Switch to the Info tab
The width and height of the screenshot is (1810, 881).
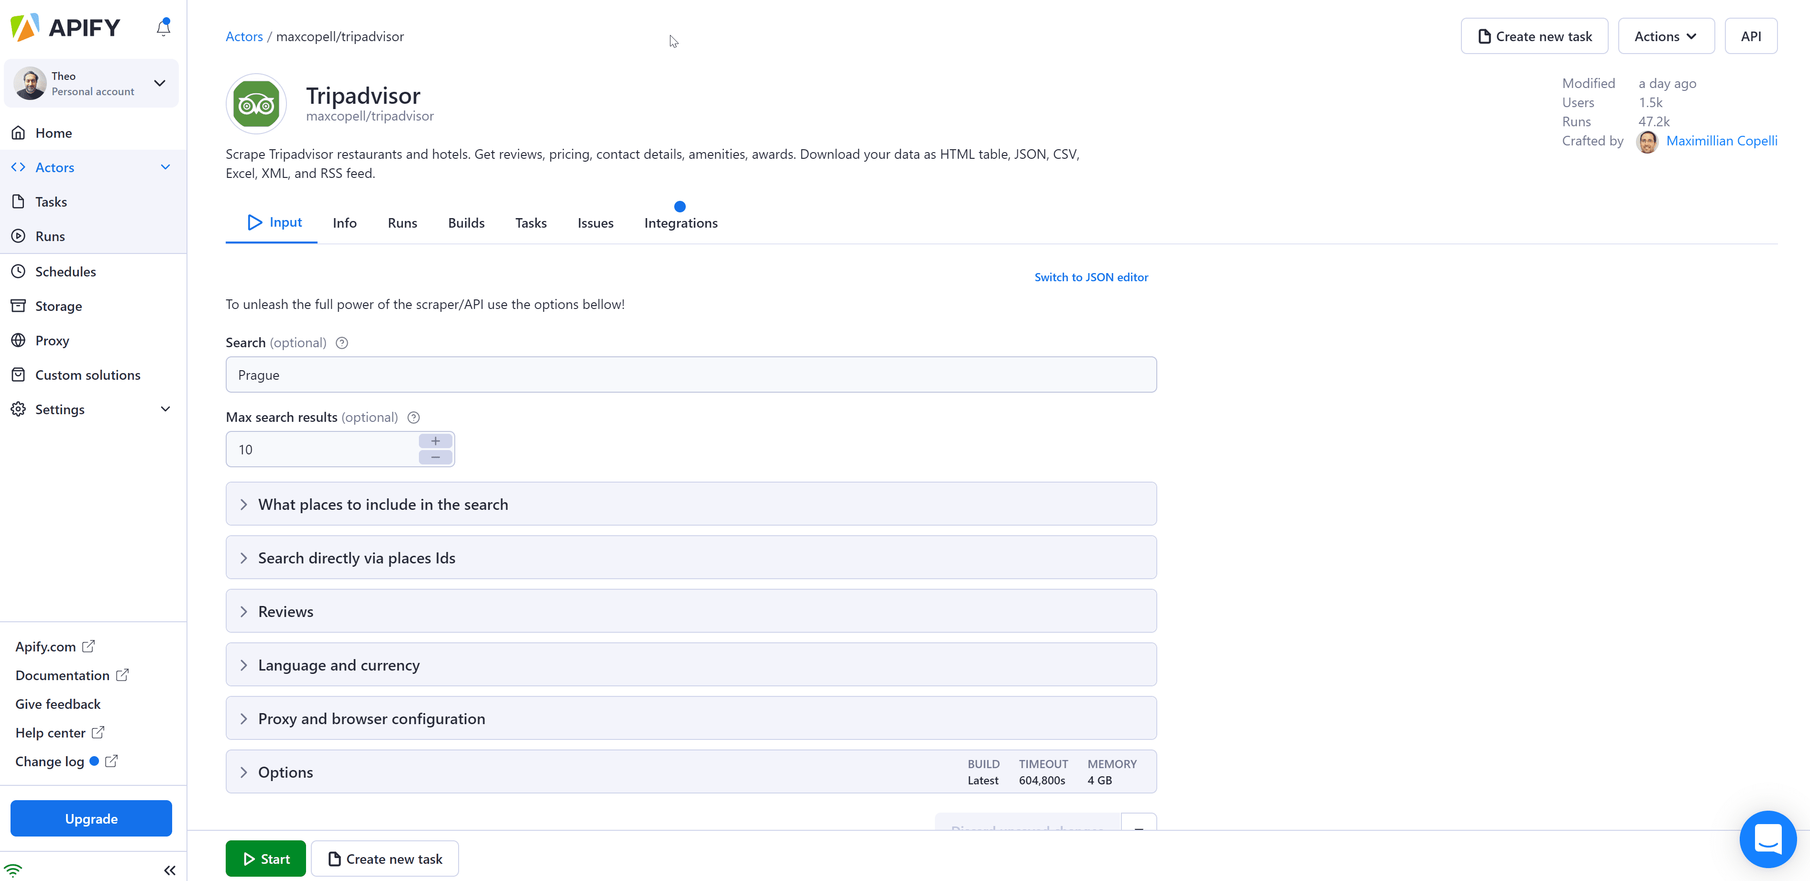tap(344, 223)
